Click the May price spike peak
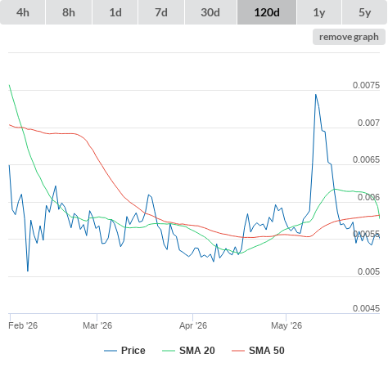Viewport: 388px width, 372px height. click(316, 95)
